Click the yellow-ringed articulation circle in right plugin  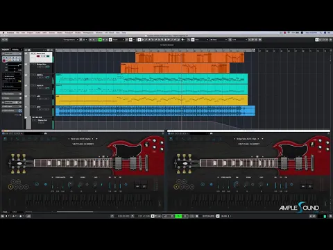(176, 187)
